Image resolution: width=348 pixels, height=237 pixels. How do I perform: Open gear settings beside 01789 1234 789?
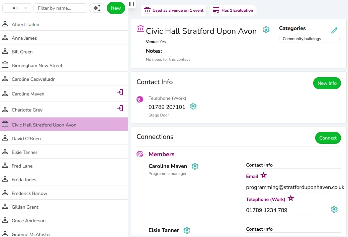tap(334, 209)
